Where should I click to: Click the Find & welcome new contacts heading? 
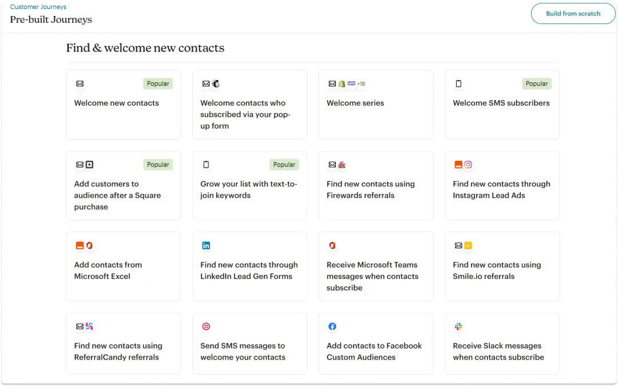click(145, 47)
